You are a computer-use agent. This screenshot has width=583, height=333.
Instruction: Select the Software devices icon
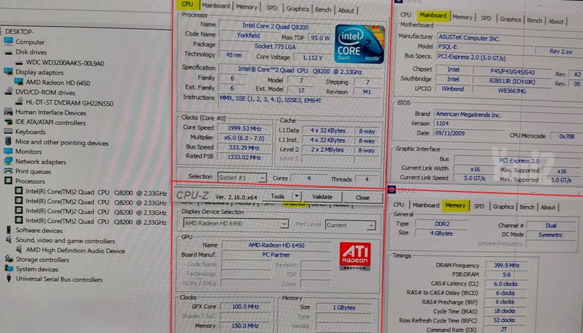click(x=8, y=230)
